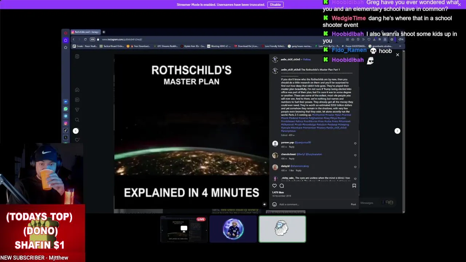Click browser back arrow
The width and height of the screenshot is (466, 262).
74,39
